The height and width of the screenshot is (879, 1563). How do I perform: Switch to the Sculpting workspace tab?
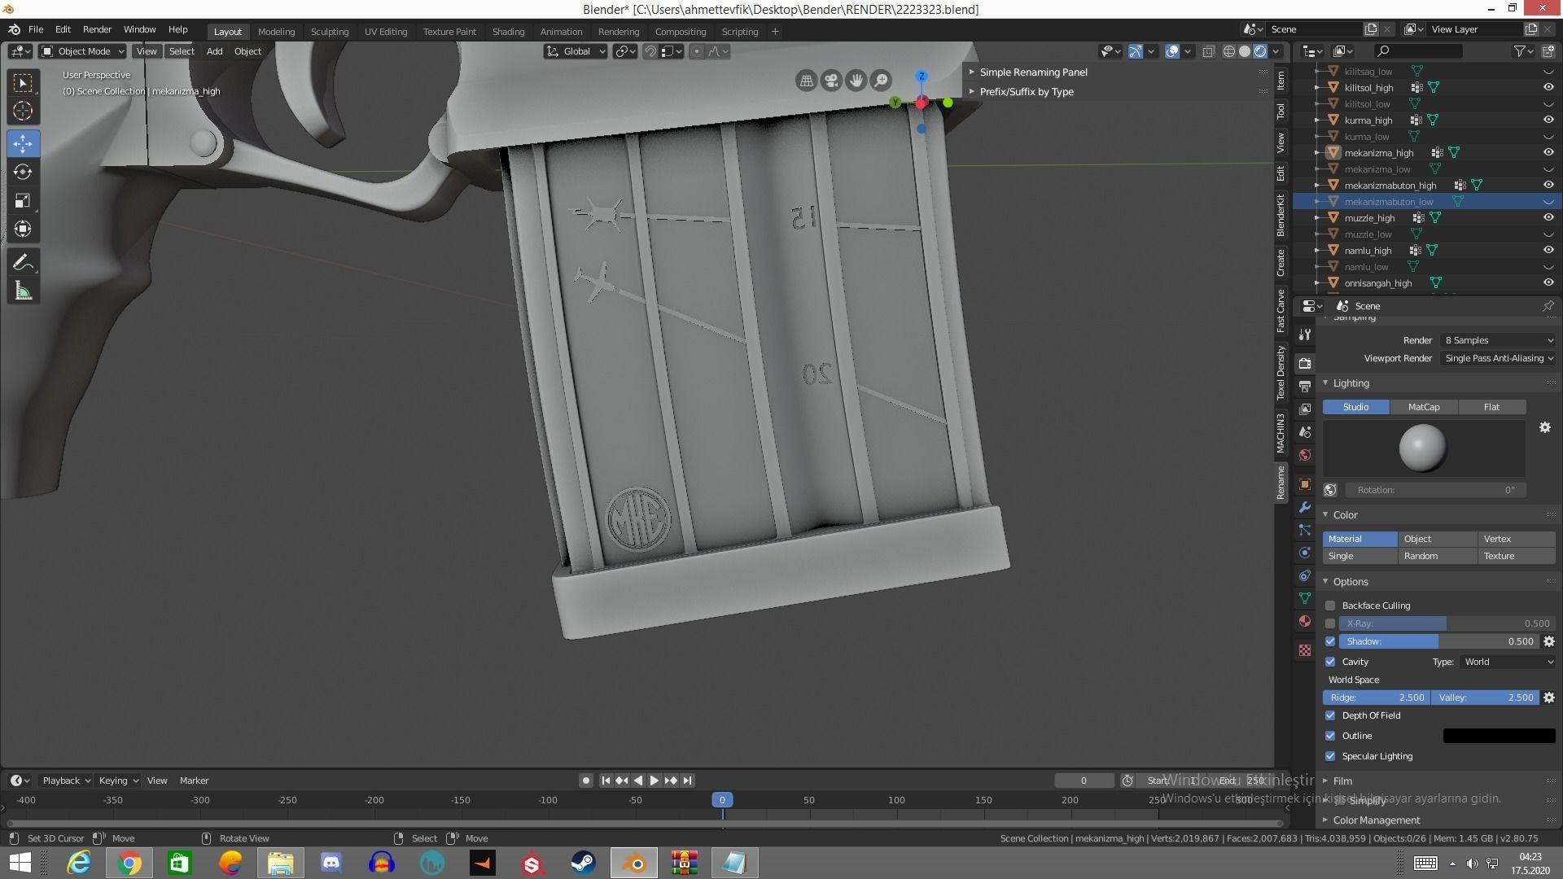pos(330,32)
